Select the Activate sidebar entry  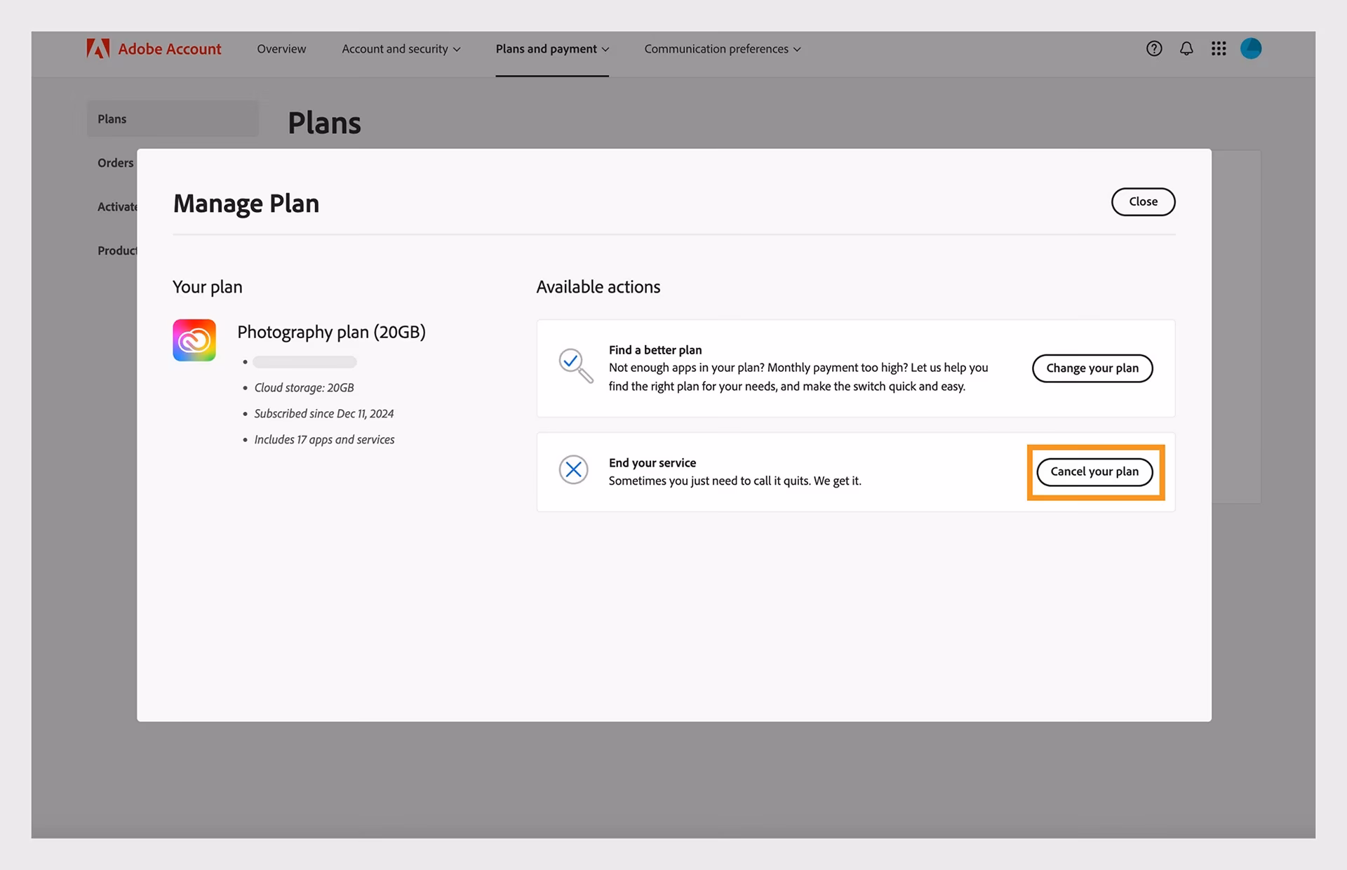pos(117,206)
